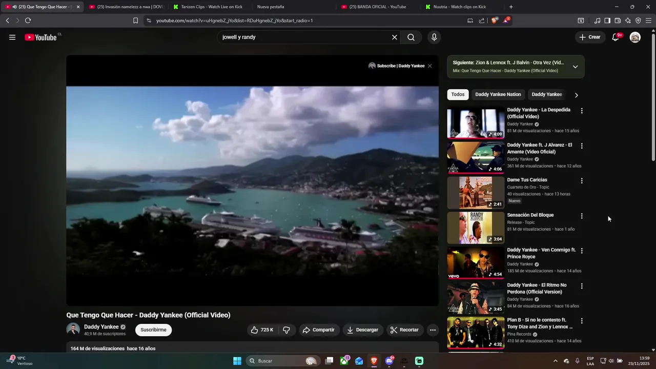Screen dimensions: 656x369
Task: Open options for Ven Conmigo video
Action: (x=582, y=251)
